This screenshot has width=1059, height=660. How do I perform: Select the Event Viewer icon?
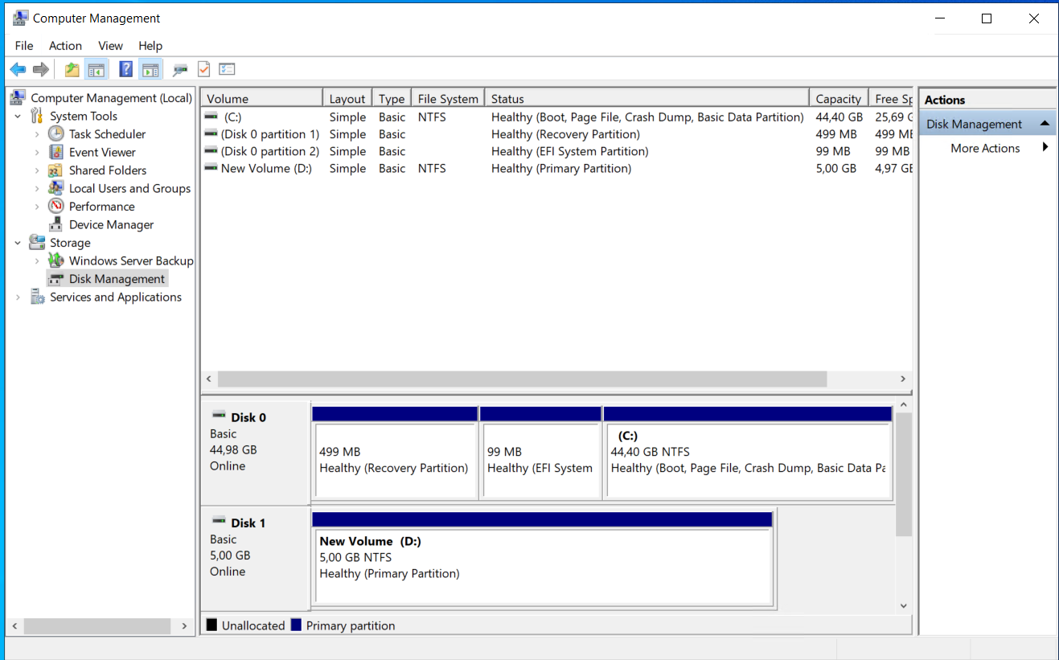click(x=55, y=152)
